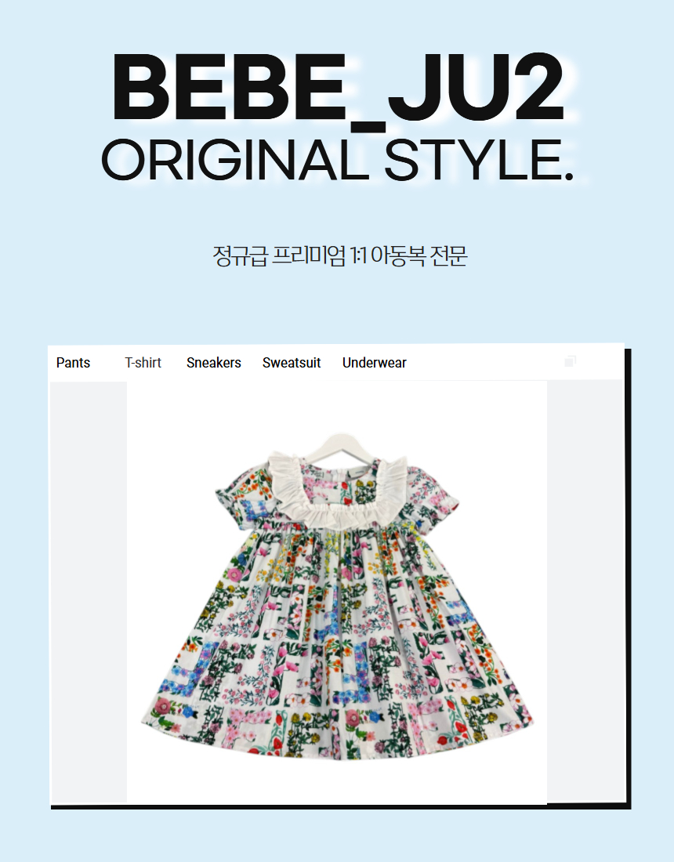Click the ORIGINAL STYLE. heading text
The image size is (674, 862).
pyautogui.click(x=338, y=160)
